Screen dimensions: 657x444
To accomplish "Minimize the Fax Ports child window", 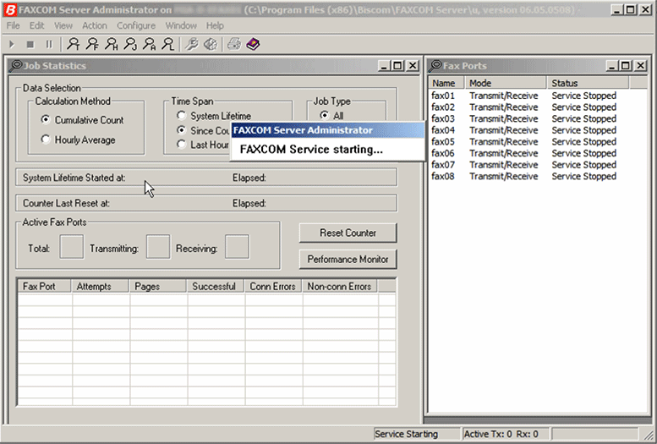I will tap(612, 65).
